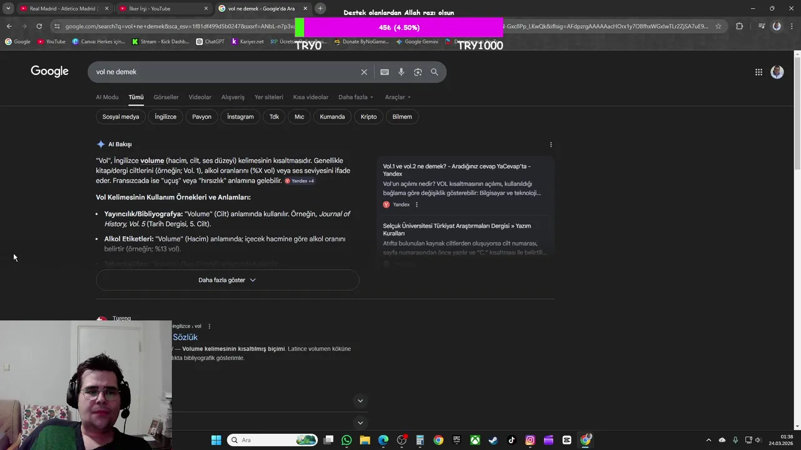Open the Chrome tab search dropdown
Screen dimensions: 801x450
(8, 8)
